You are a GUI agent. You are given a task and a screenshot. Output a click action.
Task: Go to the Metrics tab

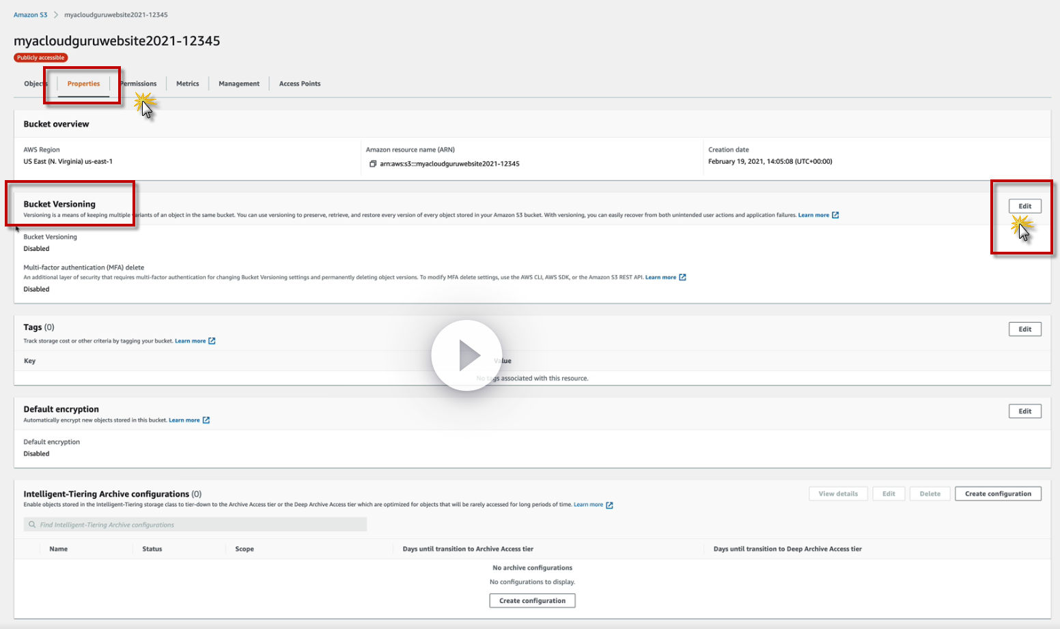click(x=188, y=84)
